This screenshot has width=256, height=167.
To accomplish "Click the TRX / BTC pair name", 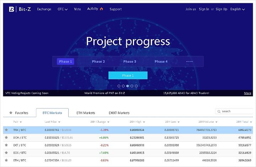I will pos(20,130).
